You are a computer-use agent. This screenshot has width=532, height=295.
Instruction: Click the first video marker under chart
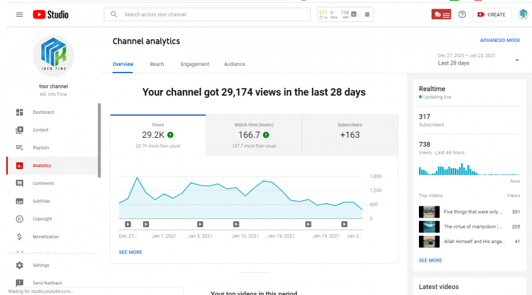pyautogui.click(x=128, y=224)
